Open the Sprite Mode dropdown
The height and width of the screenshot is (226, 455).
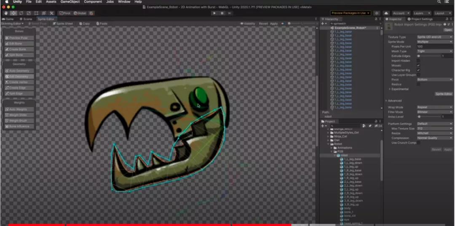coord(434,42)
